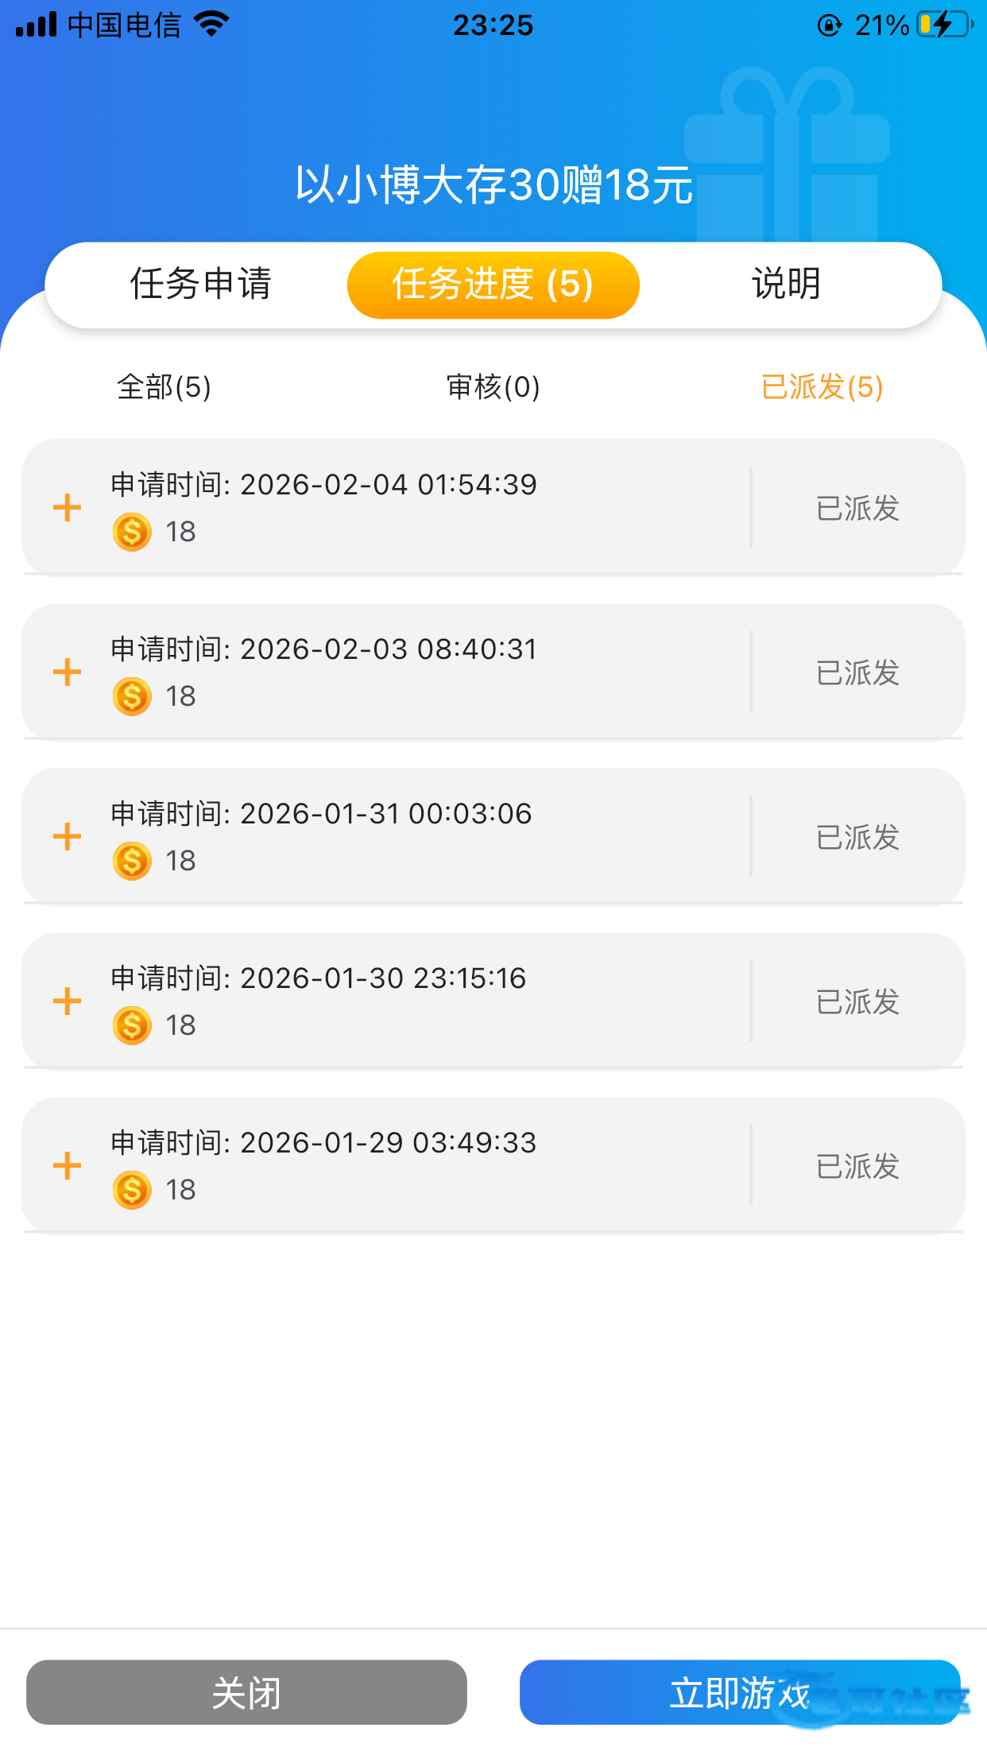The height and width of the screenshot is (1755, 987).
Task: Expand the 2026-01-29 03:49:33 record plus icon
Action: (68, 1165)
